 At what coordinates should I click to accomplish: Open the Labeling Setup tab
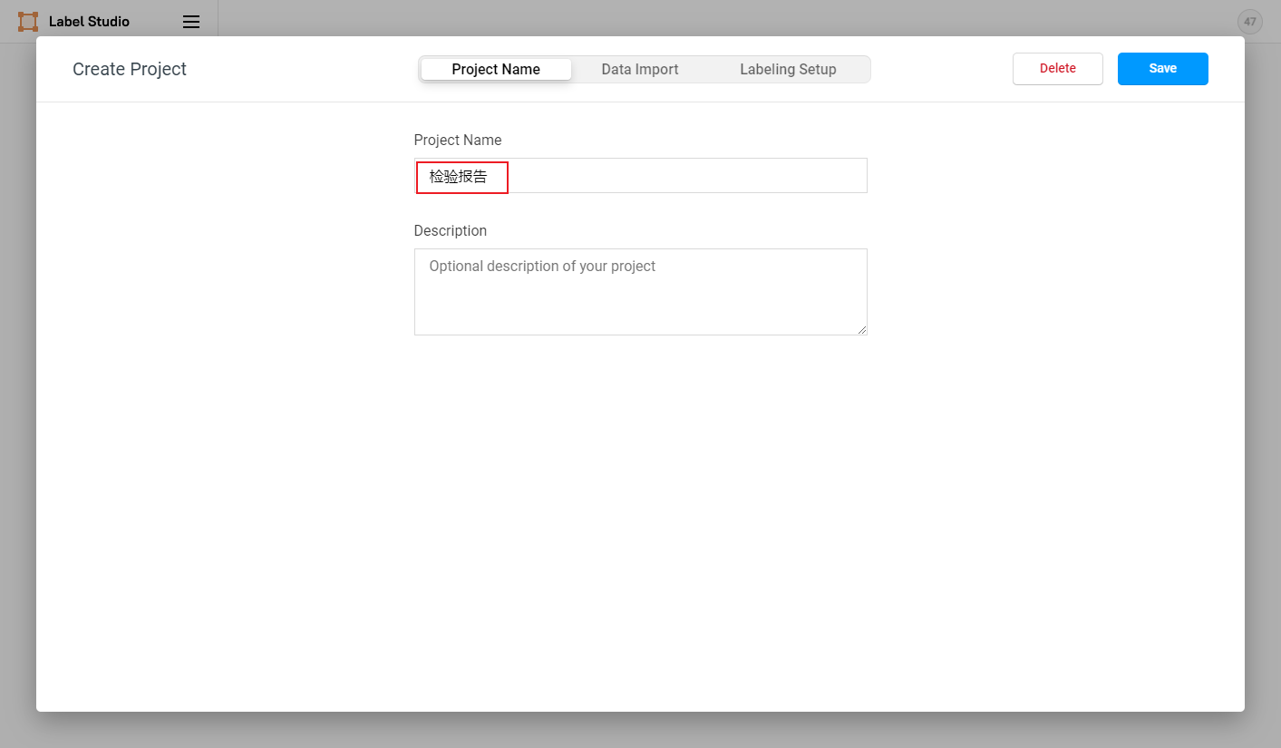pyautogui.click(x=788, y=70)
